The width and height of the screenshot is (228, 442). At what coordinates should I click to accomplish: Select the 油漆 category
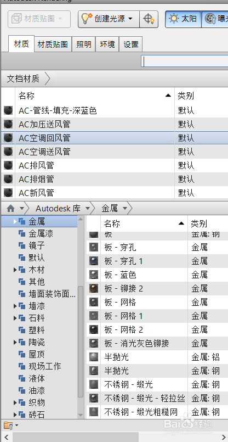pos(37,391)
